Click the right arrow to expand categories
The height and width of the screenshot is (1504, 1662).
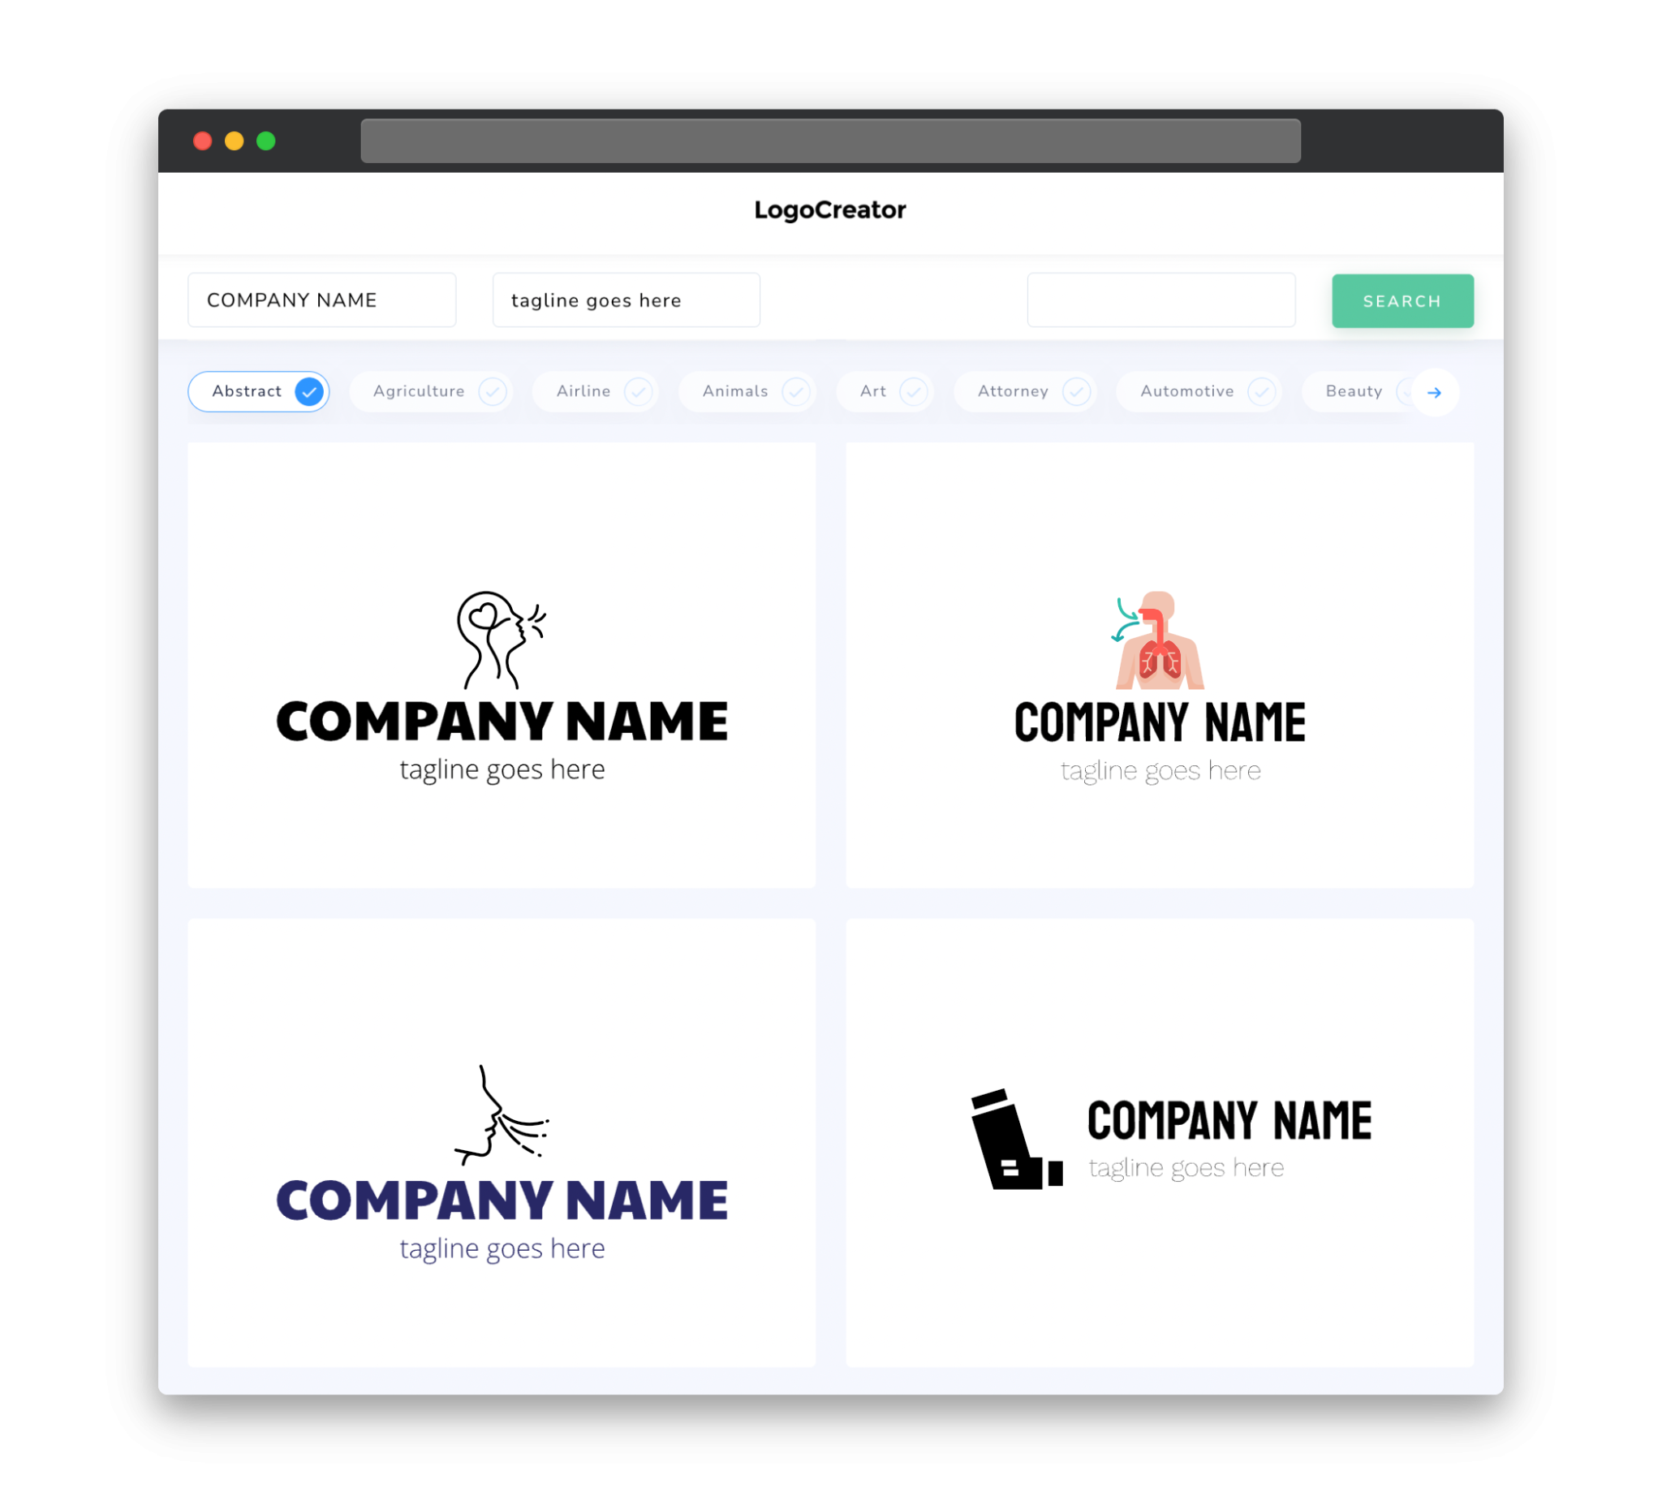tap(1435, 391)
